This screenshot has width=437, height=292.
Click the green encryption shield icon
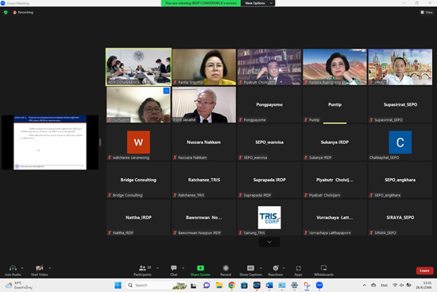pyautogui.click(x=6, y=12)
